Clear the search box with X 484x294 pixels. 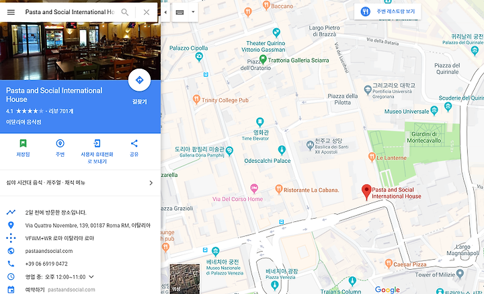(x=147, y=12)
